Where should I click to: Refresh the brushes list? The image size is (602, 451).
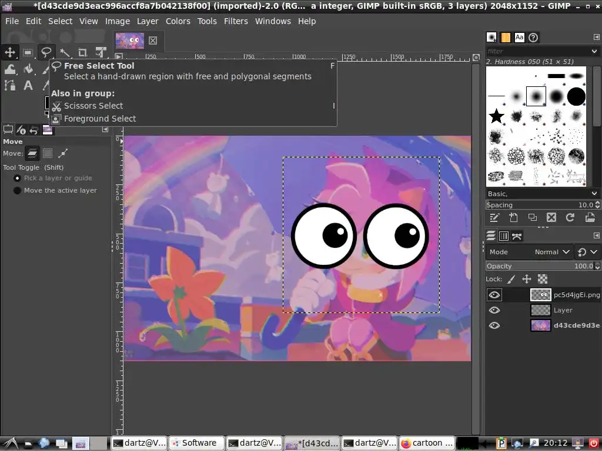pyautogui.click(x=570, y=218)
